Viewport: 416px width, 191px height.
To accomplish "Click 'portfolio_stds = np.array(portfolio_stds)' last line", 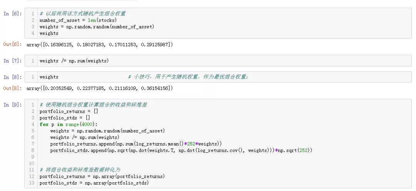I will tap(94, 183).
